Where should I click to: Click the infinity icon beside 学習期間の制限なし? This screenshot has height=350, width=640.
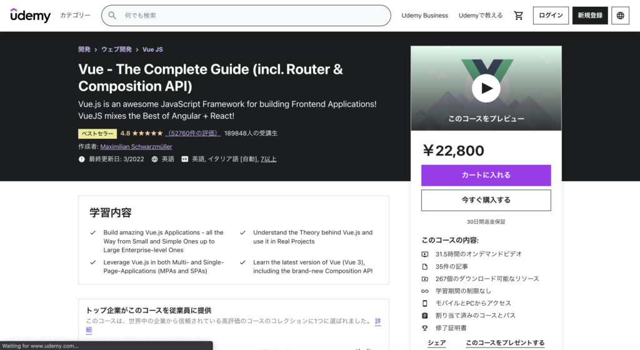click(425, 291)
